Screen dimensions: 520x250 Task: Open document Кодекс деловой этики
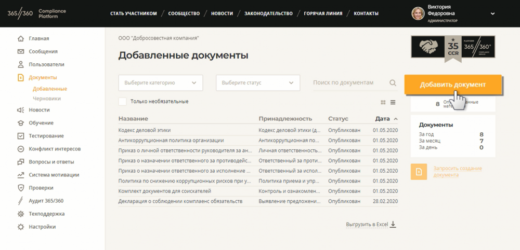[145, 130]
